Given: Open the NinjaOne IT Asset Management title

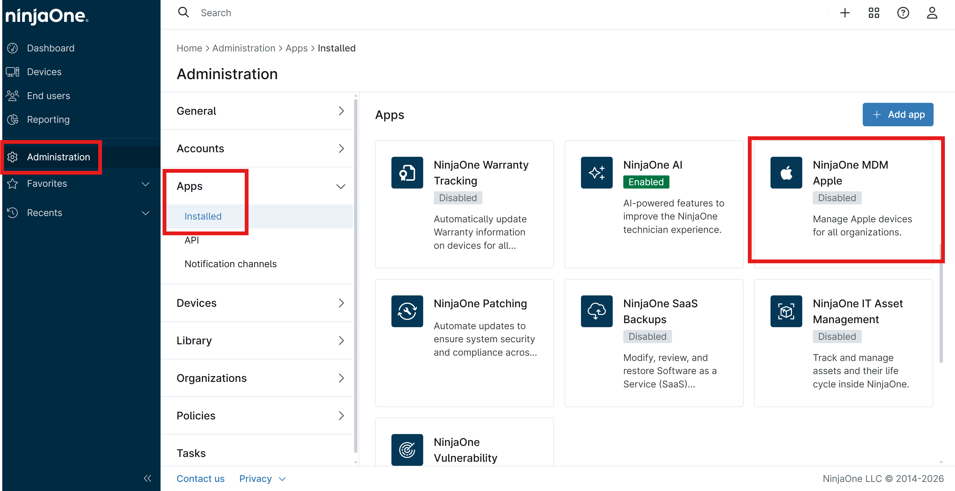Looking at the screenshot, I should (x=858, y=312).
